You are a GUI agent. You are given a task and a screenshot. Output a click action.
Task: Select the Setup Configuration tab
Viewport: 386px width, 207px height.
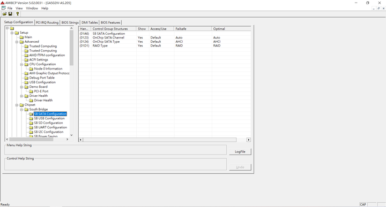(x=18, y=22)
